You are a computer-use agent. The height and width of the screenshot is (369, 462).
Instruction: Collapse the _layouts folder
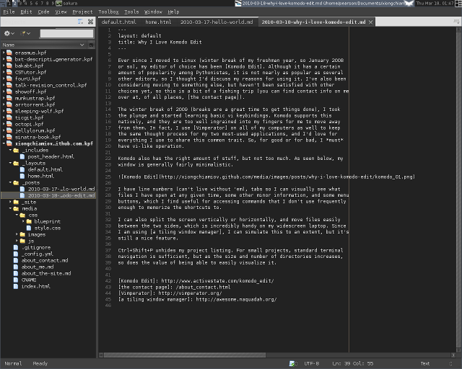click(x=10, y=163)
